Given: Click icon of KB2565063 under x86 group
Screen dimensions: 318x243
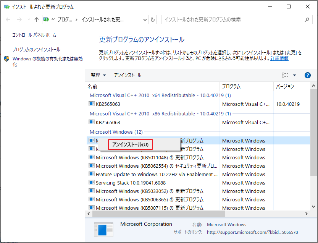Looking at the screenshot, I should pyautogui.click(x=92, y=122).
